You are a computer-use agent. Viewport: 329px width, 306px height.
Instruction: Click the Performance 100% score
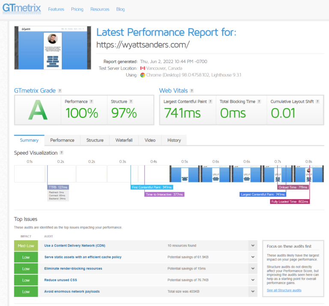coord(82,113)
